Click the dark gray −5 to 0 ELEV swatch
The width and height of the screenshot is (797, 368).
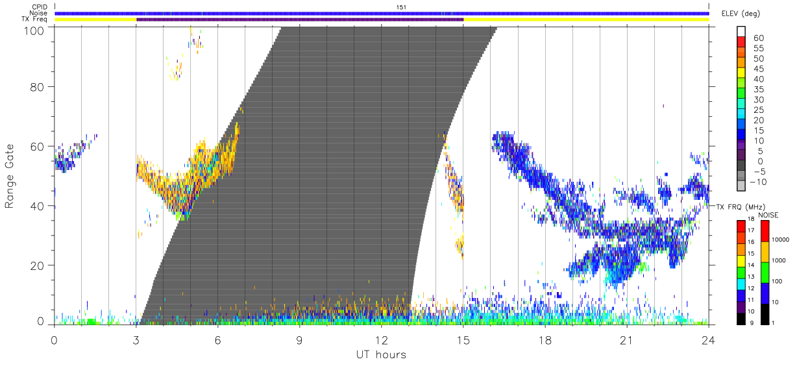pyautogui.click(x=742, y=166)
